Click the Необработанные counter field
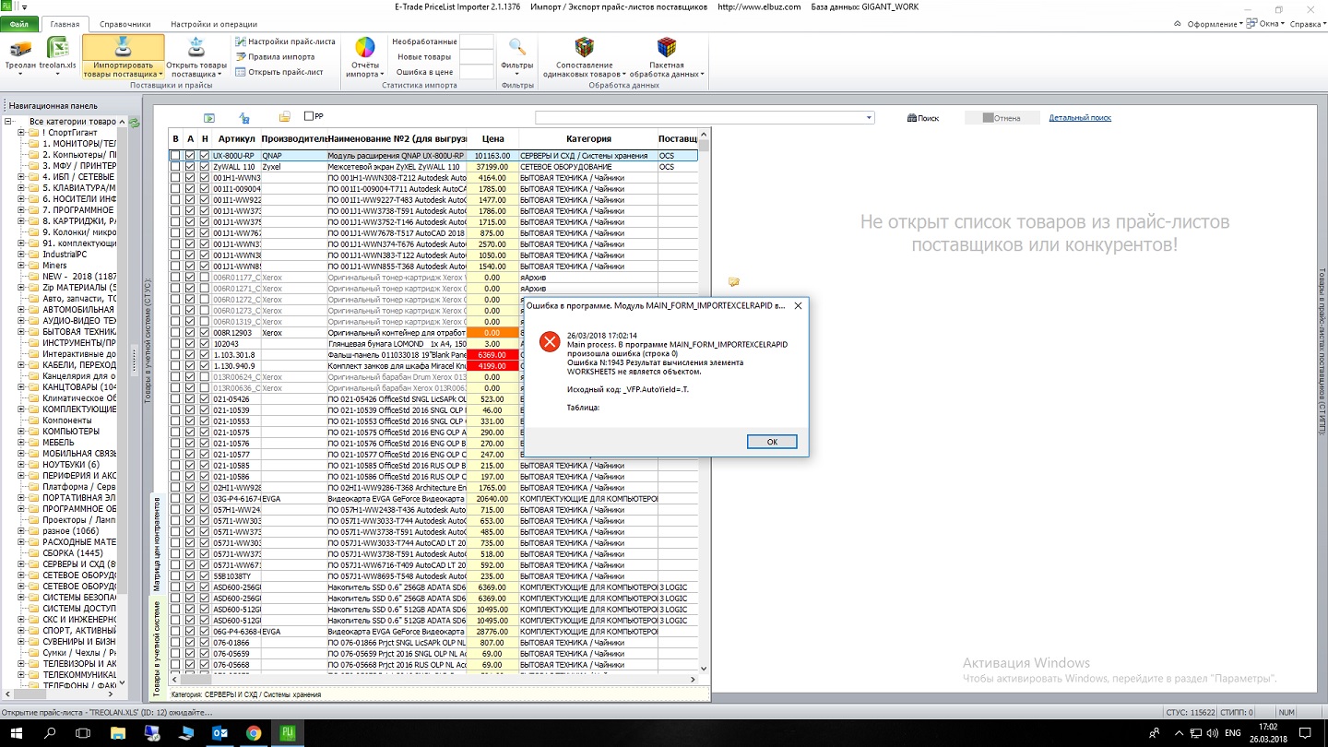 pyautogui.click(x=476, y=41)
